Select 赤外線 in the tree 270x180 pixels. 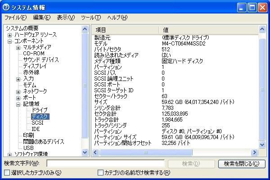click(31, 72)
